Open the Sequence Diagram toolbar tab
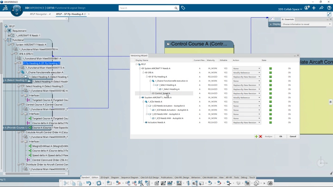The height and width of the screenshot is (187, 333). pos(129,177)
